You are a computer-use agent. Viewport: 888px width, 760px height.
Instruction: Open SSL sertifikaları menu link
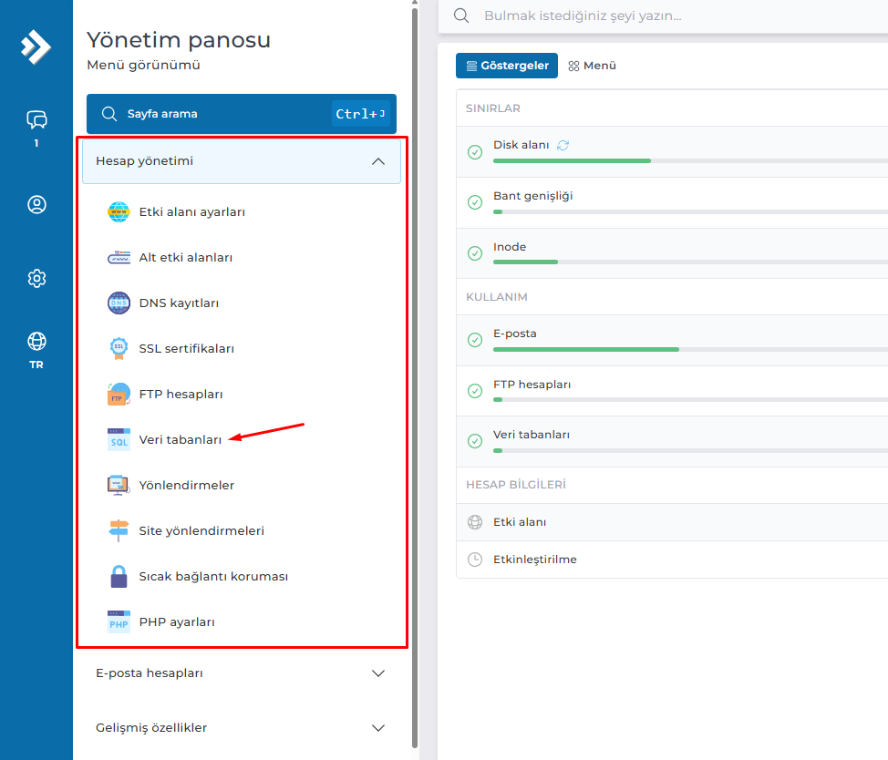tap(187, 349)
